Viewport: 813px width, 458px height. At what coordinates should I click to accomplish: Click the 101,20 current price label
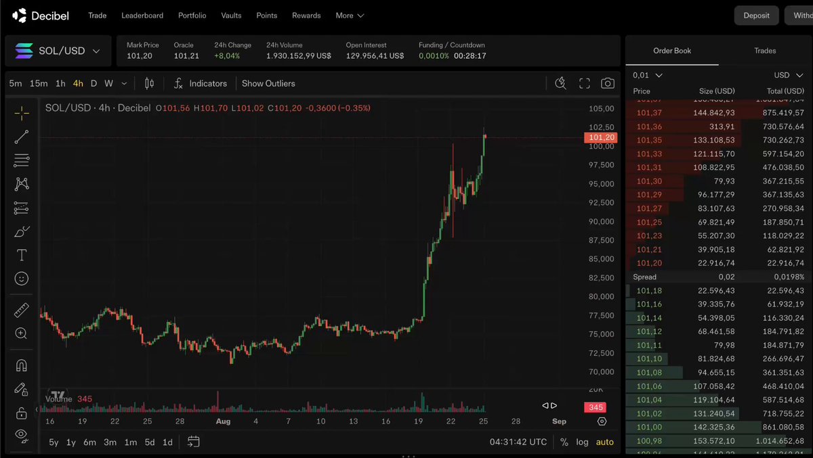(x=600, y=137)
